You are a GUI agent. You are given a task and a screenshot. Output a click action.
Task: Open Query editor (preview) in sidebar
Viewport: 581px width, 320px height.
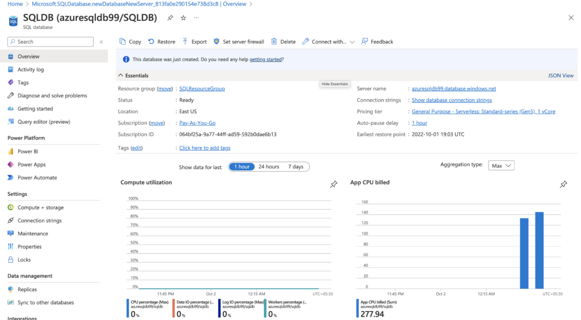click(x=44, y=122)
